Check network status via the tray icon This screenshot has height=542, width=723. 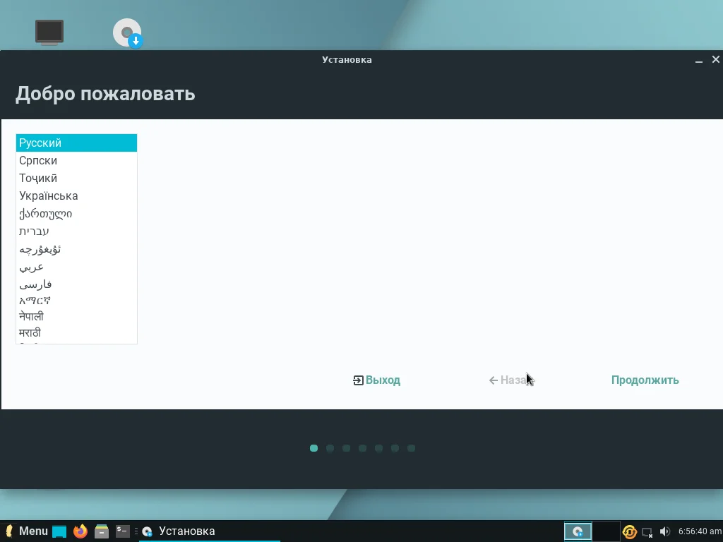[647, 531]
